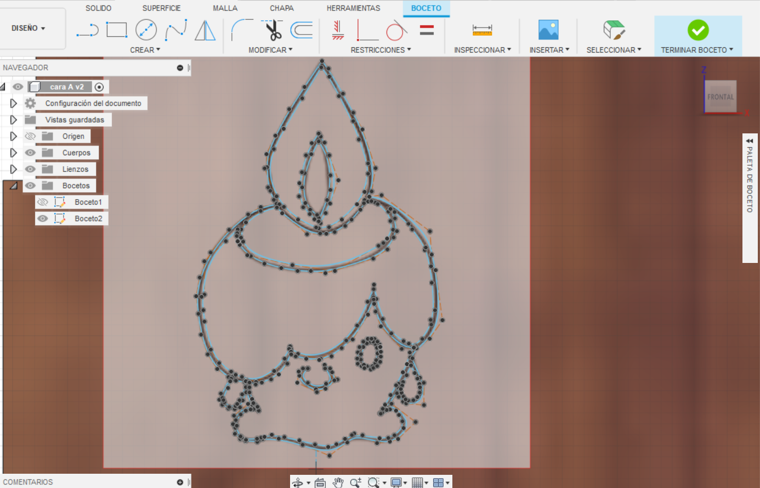Select the Rectangle sketch tool
Image resolution: width=760 pixels, height=488 pixels.
(117, 30)
